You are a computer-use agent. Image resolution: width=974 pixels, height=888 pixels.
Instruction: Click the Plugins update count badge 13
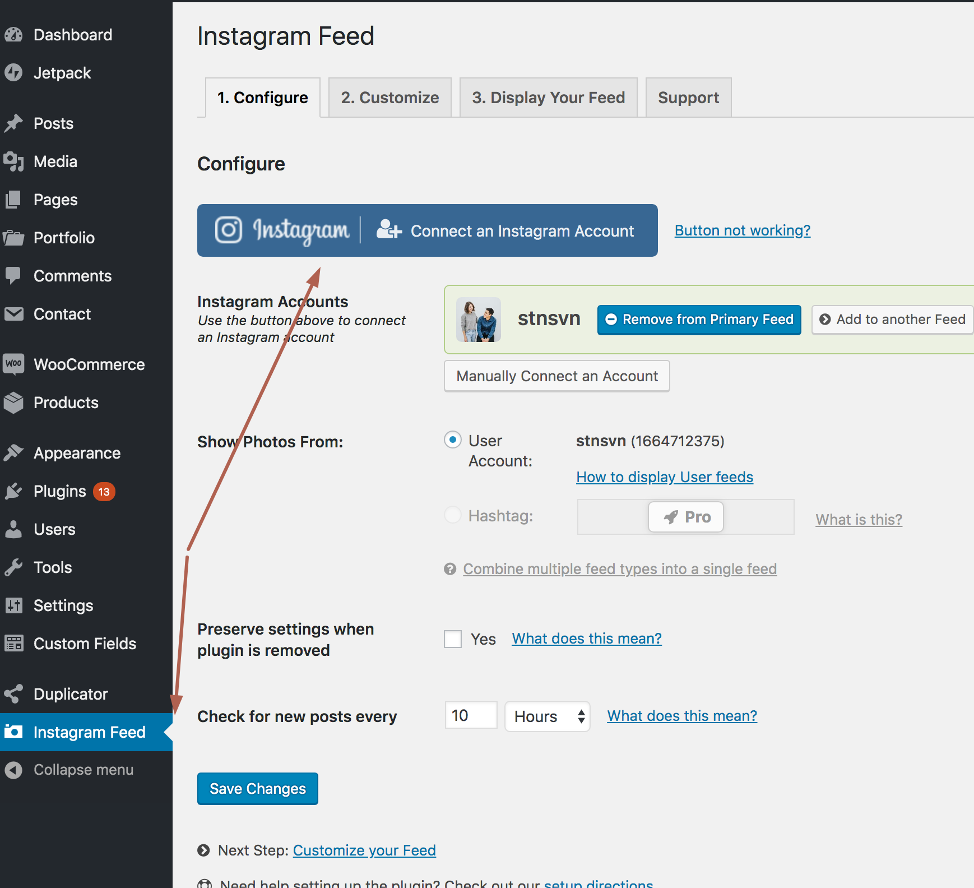point(104,492)
